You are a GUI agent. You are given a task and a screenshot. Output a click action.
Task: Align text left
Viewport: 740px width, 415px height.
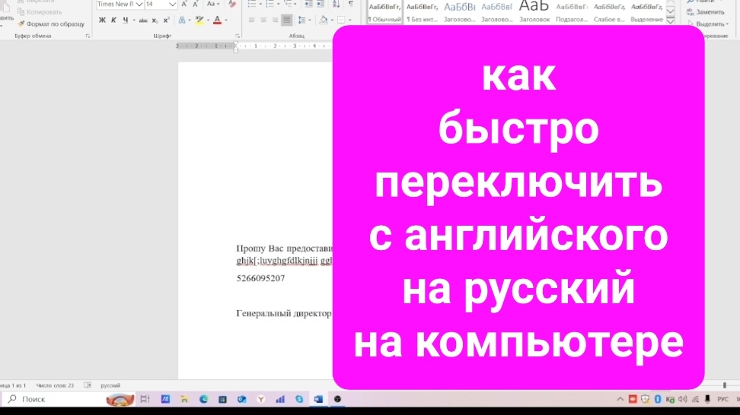(x=251, y=21)
